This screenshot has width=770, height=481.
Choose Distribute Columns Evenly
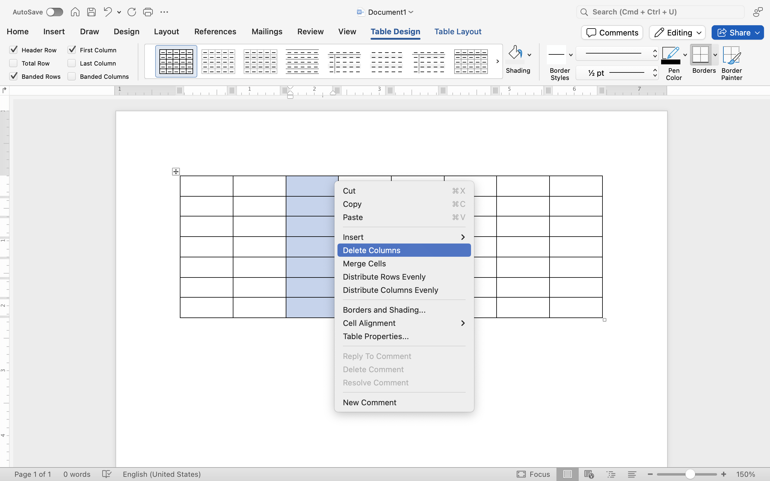click(x=404, y=290)
